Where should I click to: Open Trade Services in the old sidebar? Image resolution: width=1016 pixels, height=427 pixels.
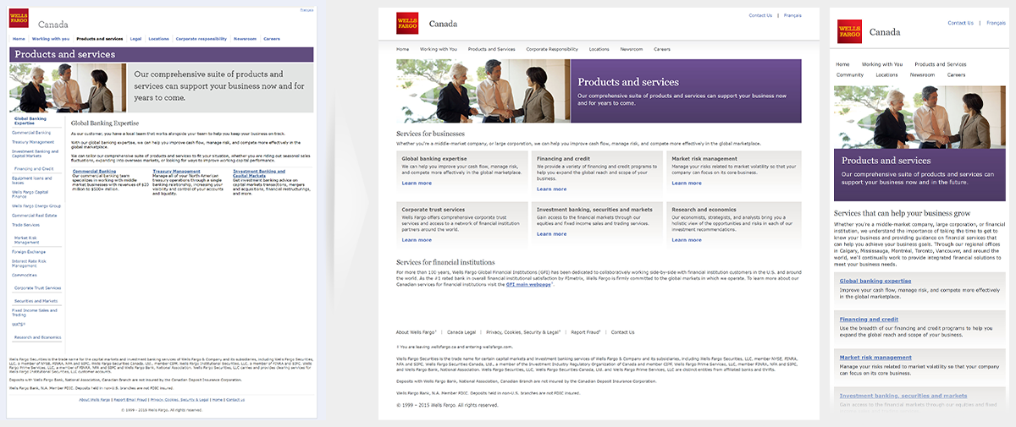(25, 225)
